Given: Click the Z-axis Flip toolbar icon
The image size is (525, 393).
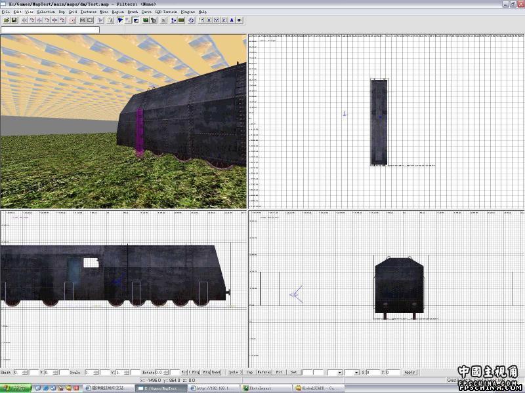Looking at the screenshot, I should (x=54, y=20).
